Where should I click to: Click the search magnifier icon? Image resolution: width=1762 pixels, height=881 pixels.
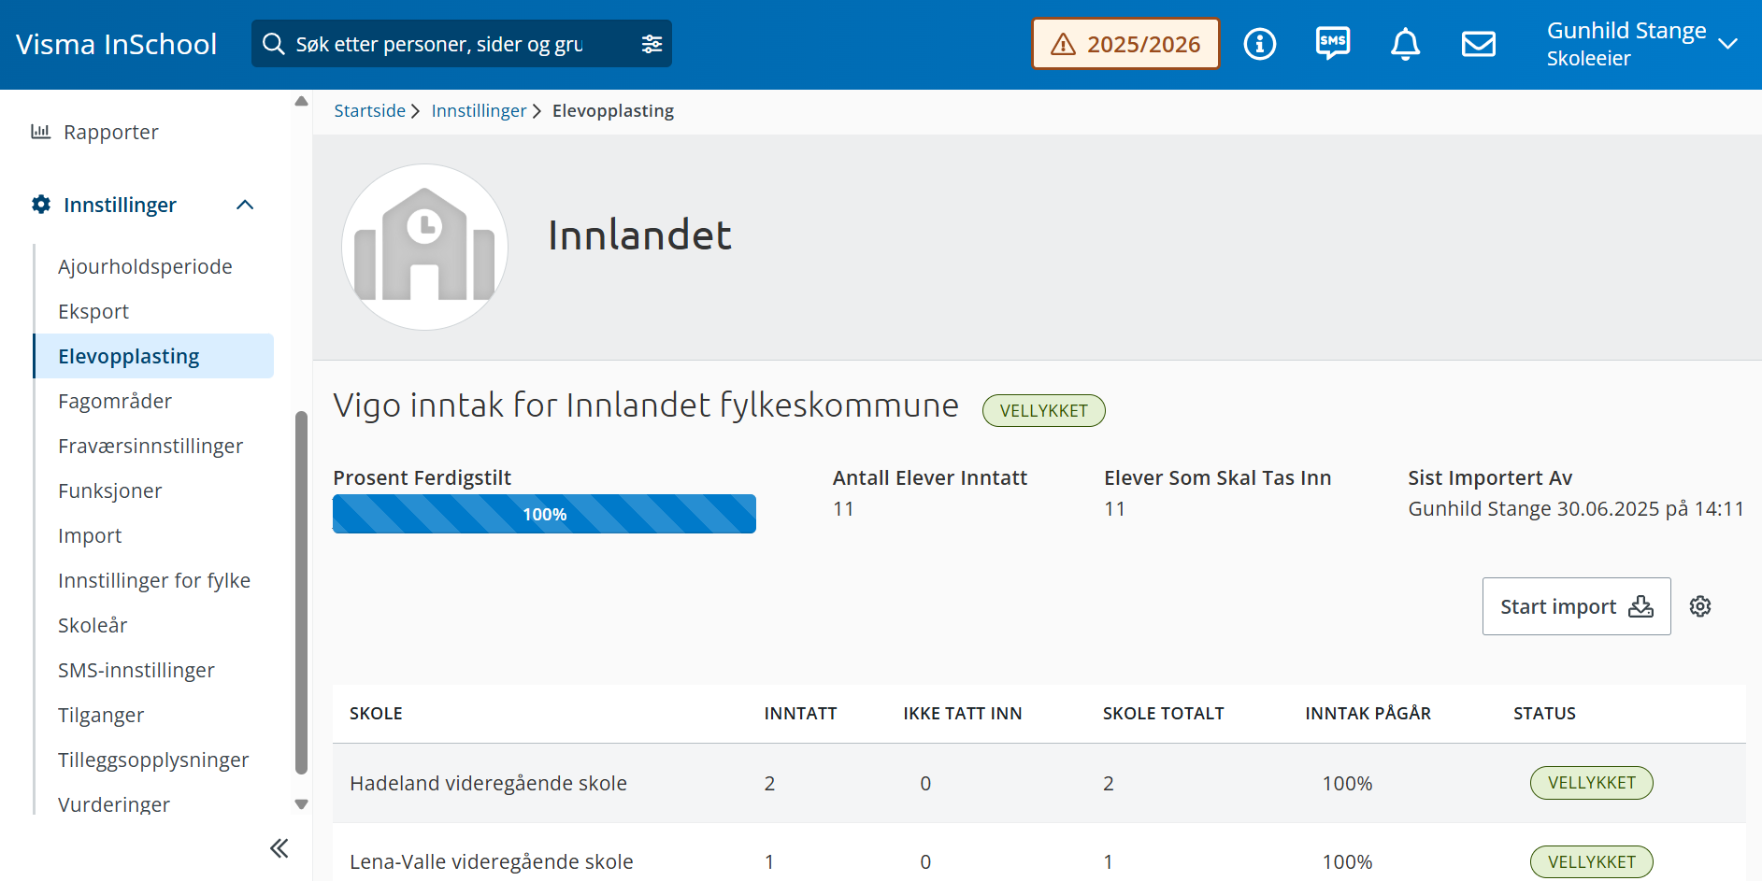pos(273,44)
